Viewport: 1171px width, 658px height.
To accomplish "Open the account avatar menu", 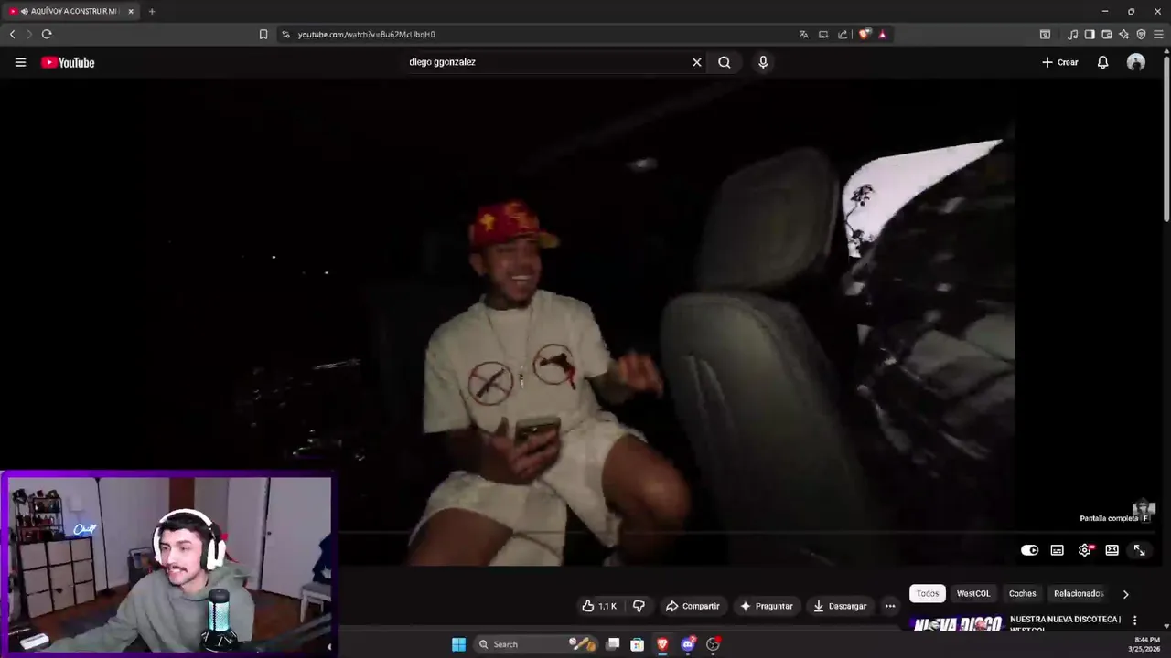I will tap(1136, 62).
